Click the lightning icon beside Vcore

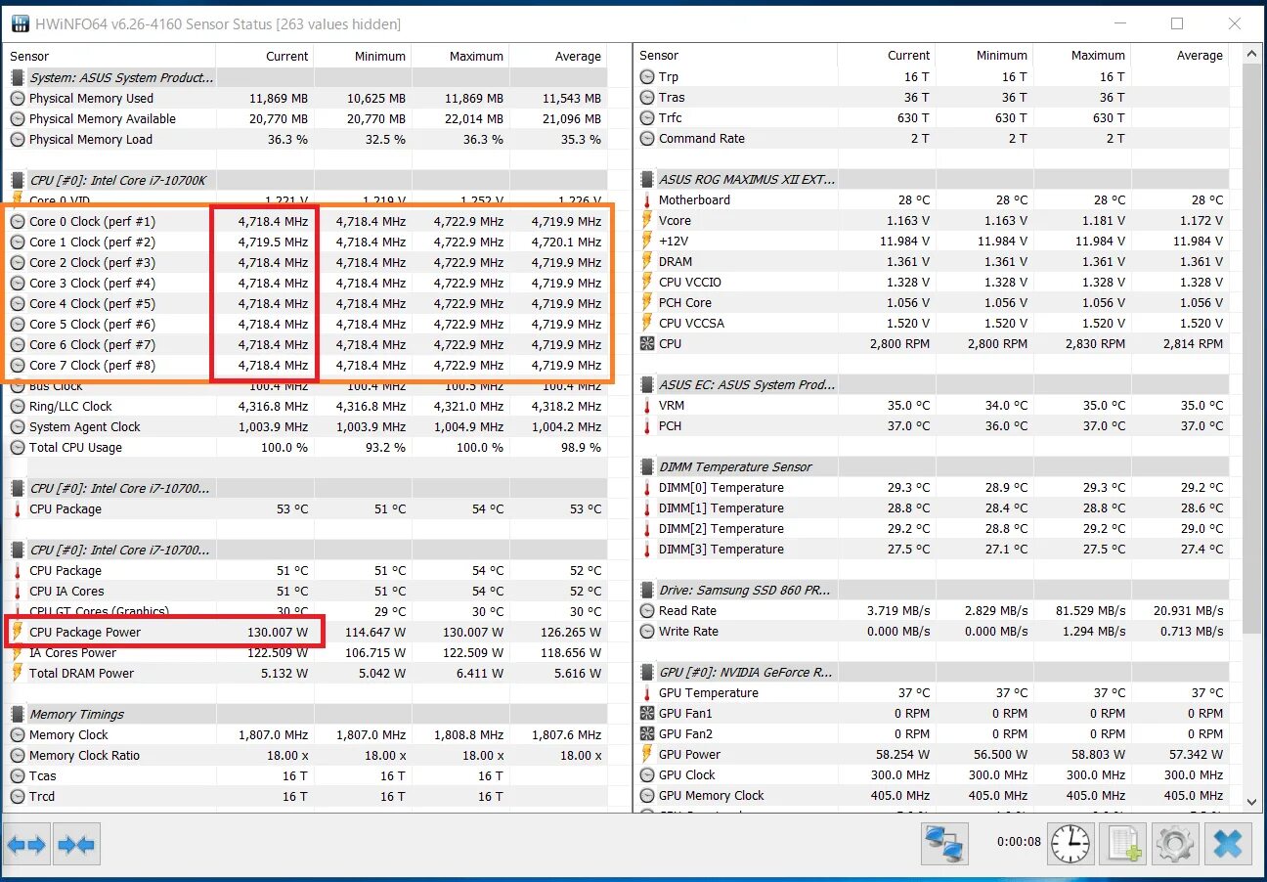click(646, 221)
